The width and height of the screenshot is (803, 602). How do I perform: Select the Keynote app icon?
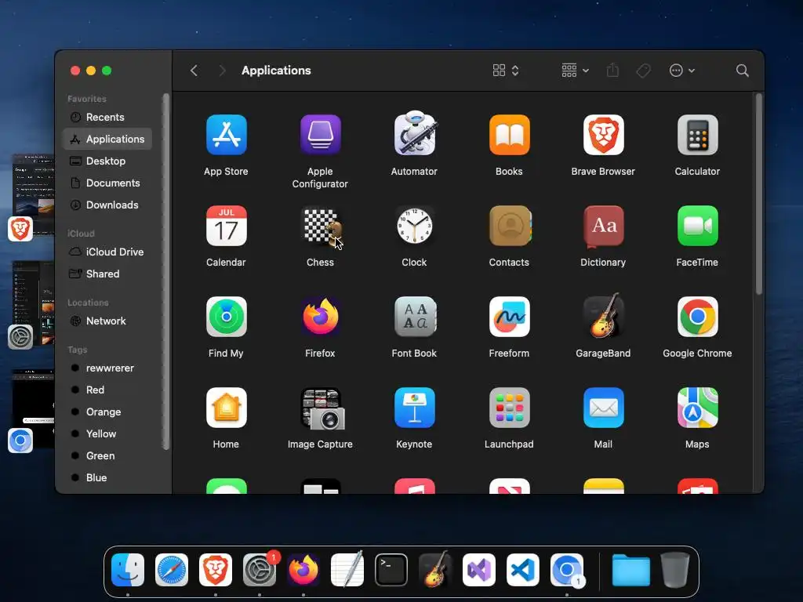tap(414, 408)
